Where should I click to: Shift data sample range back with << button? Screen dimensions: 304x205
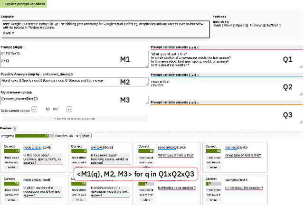pyautogui.click(x=34, y=109)
